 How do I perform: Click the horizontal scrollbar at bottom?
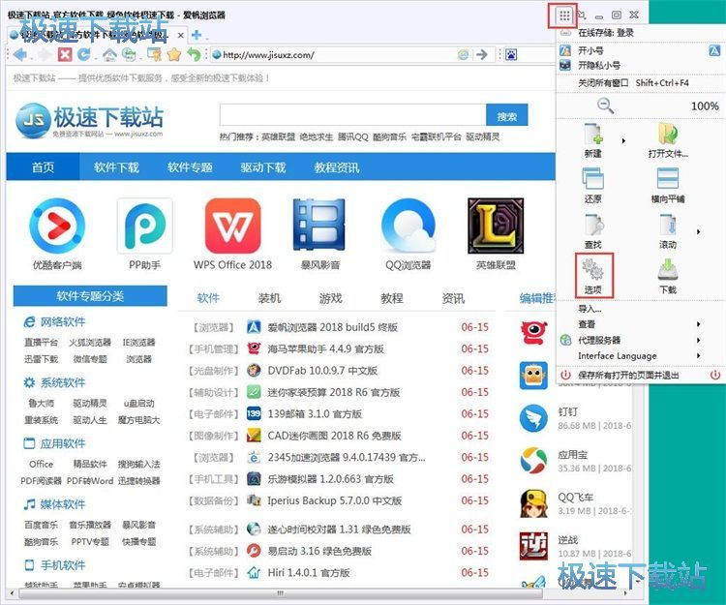pyautogui.click(x=280, y=593)
